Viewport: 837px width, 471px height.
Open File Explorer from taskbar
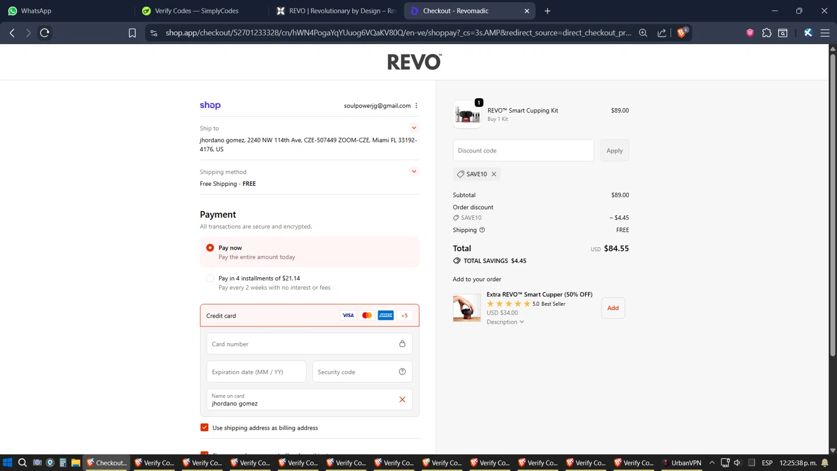(x=75, y=463)
